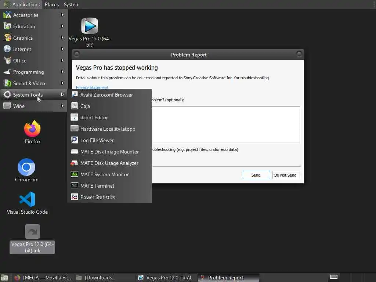Click the Sound & Video film icon
Viewport: 376px width, 282px height.
pos(7,83)
